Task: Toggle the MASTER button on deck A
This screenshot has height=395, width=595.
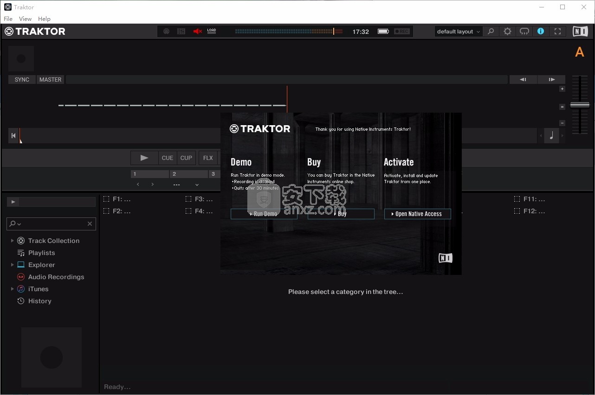Action: [x=50, y=80]
